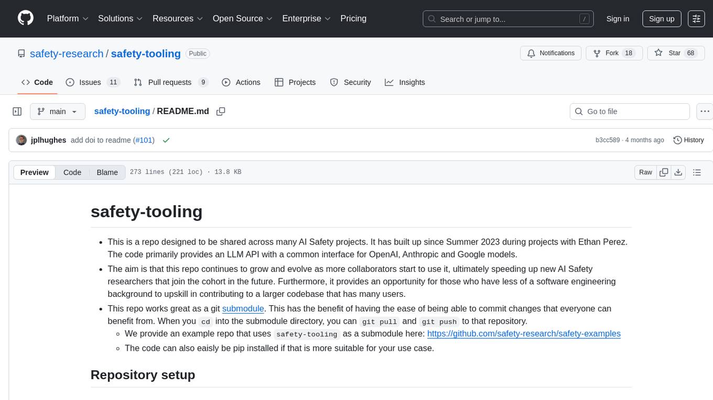The image size is (713, 400).
Task: Open the file History
Action: pyautogui.click(x=688, y=140)
